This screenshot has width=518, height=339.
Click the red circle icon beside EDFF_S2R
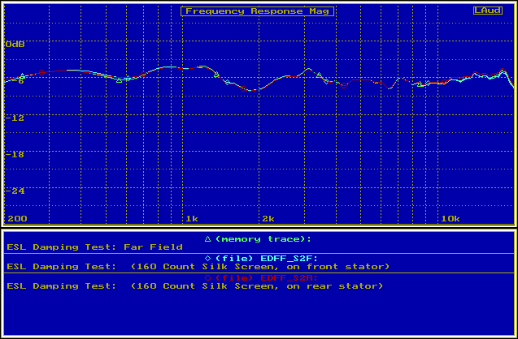[x=207, y=278]
